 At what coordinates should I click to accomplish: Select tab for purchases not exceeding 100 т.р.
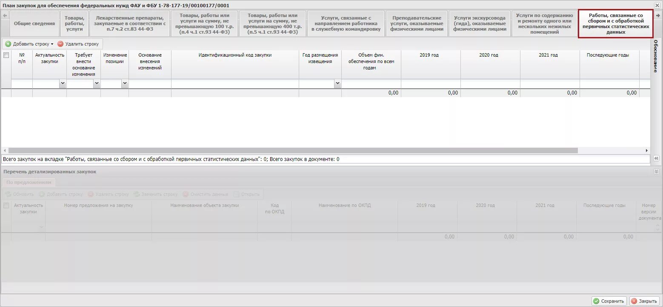pos(204,24)
